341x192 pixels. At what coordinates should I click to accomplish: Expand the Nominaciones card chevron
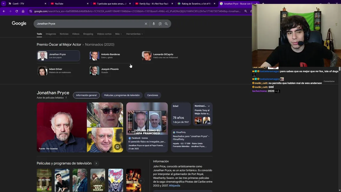point(209,106)
